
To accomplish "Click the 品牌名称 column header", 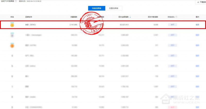I will [29, 17].
